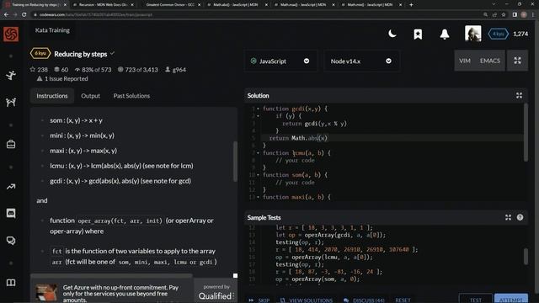The height and width of the screenshot is (303, 539).
Task: Click the instructions panel scrollbar
Action: click(x=235, y=162)
